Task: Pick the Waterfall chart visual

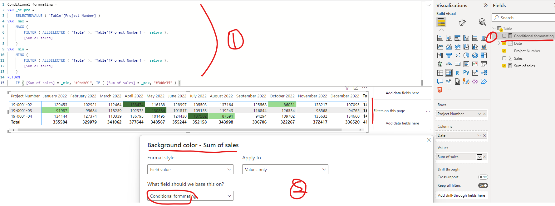Action: tap(440, 55)
